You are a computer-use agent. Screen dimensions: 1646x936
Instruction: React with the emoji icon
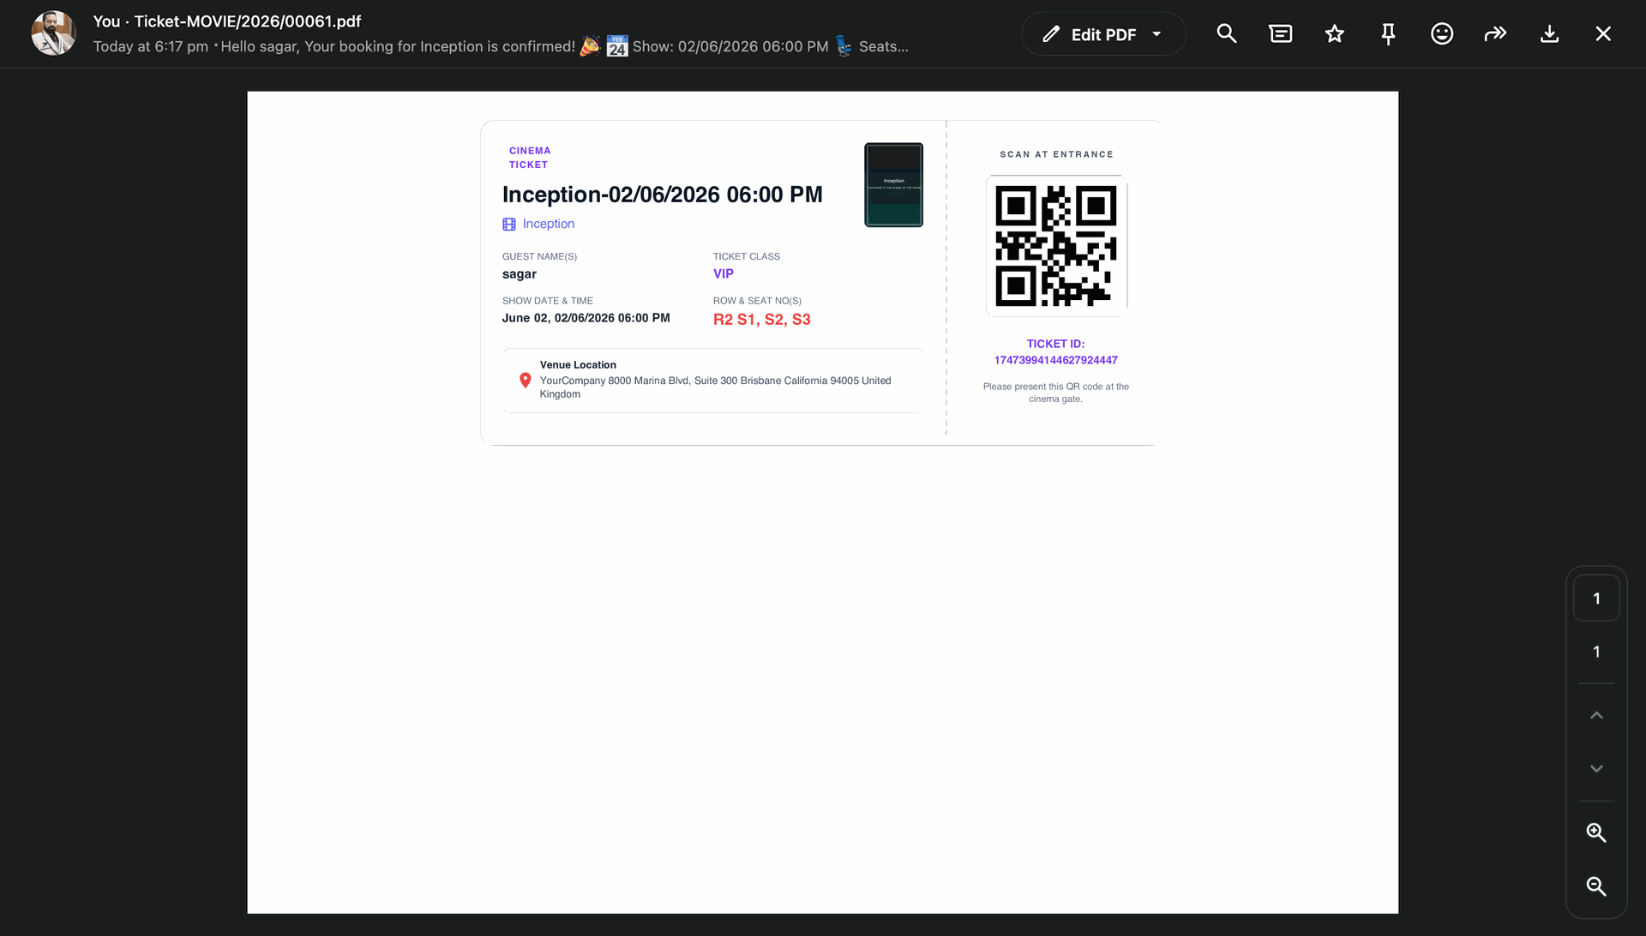1442,34
